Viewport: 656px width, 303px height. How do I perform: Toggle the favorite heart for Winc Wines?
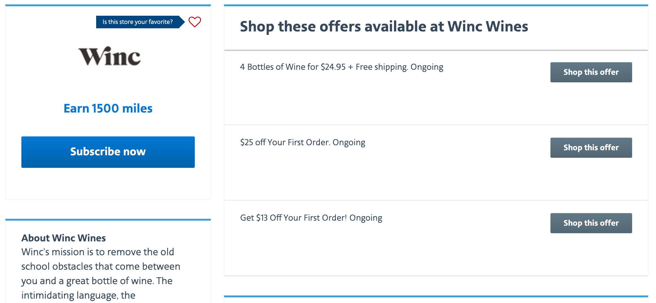pyautogui.click(x=194, y=22)
